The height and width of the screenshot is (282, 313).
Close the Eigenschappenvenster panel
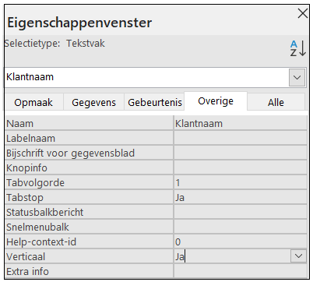coord(302,13)
